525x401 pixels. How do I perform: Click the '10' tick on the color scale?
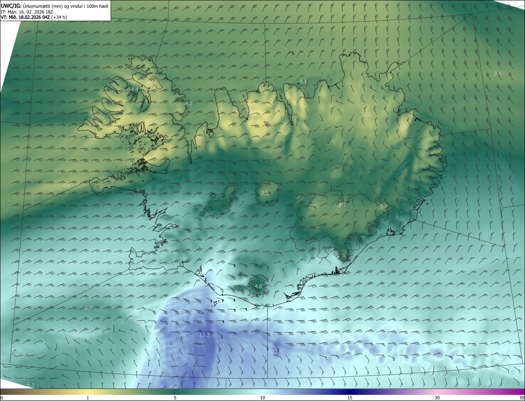262,398
